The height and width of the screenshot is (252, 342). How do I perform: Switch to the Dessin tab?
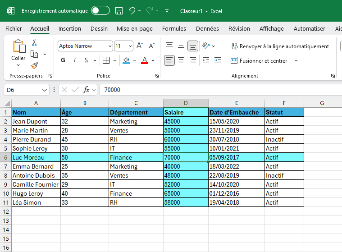point(99,28)
